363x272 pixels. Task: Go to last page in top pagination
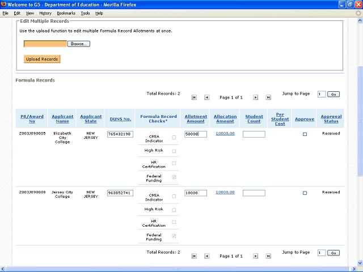coord(268,97)
